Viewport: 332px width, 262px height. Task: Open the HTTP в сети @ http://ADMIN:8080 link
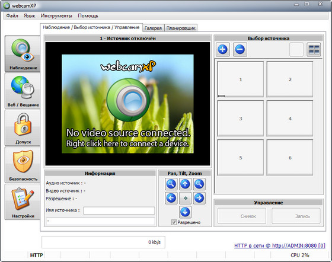click(280, 245)
